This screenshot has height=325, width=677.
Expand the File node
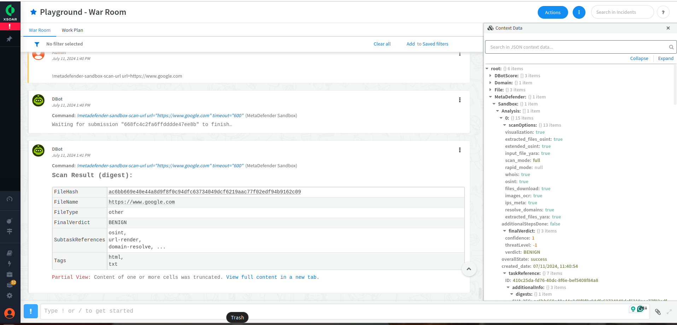coord(490,90)
